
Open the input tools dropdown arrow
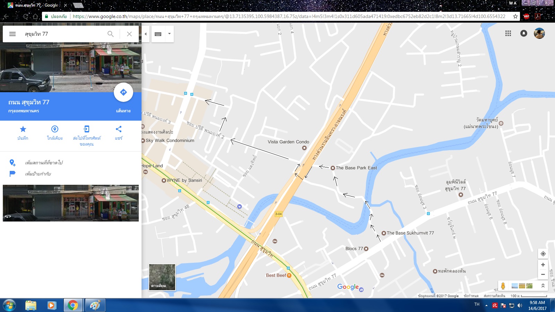pos(169,34)
